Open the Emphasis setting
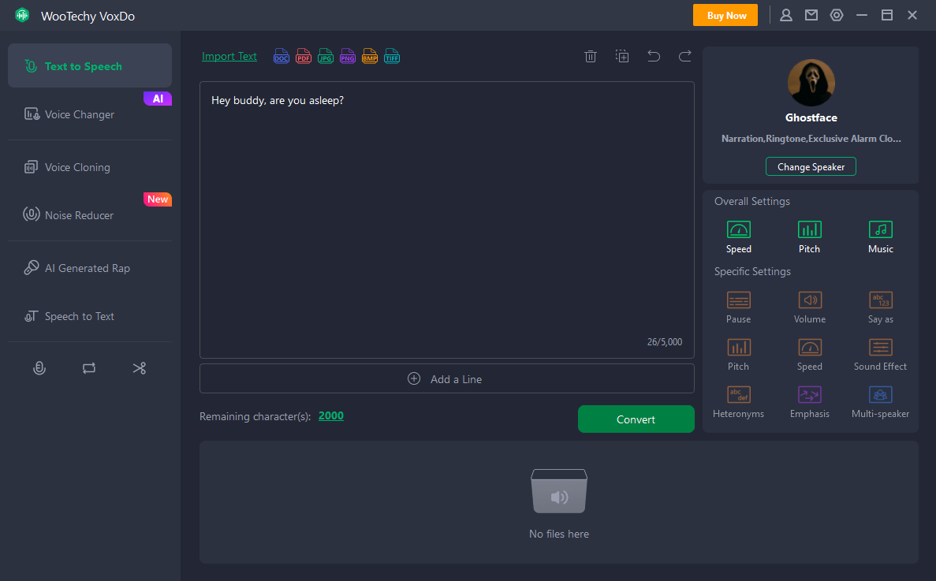The image size is (936, 581). click(809, 401)
